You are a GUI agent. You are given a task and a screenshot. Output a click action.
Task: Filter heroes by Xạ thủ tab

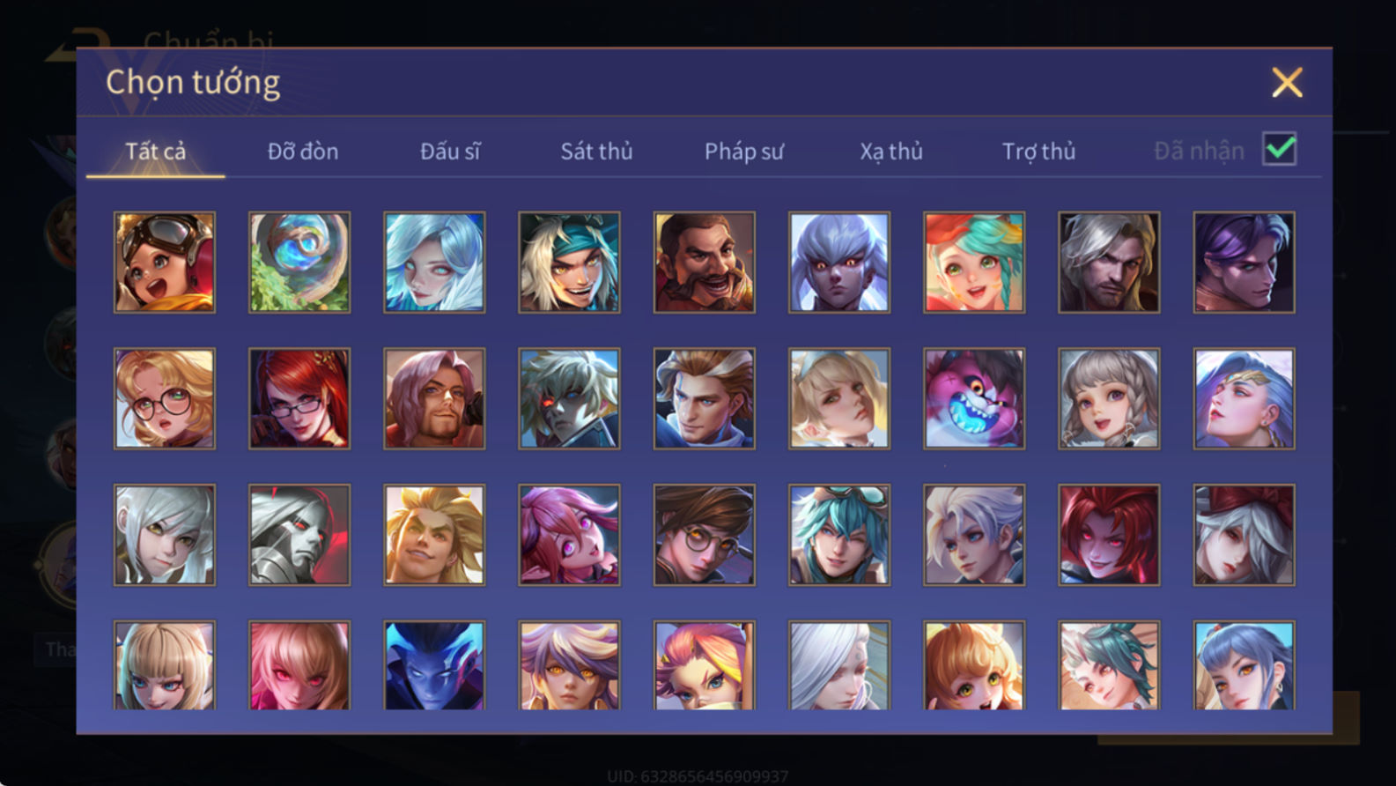[x=891, y=152]
